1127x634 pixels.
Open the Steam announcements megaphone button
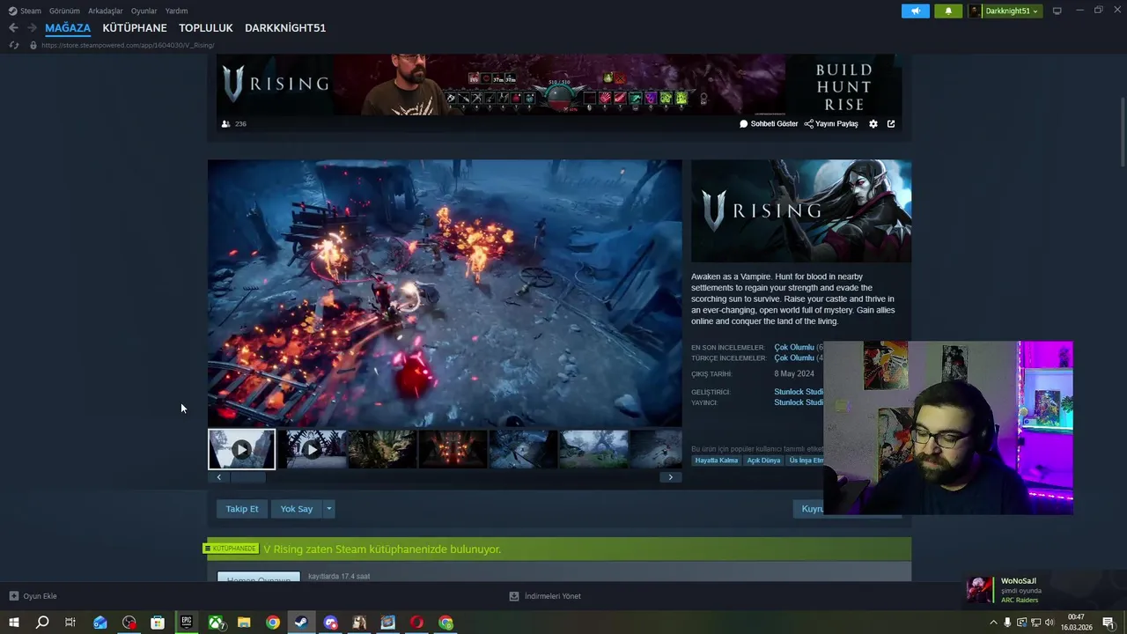[916, 11]
